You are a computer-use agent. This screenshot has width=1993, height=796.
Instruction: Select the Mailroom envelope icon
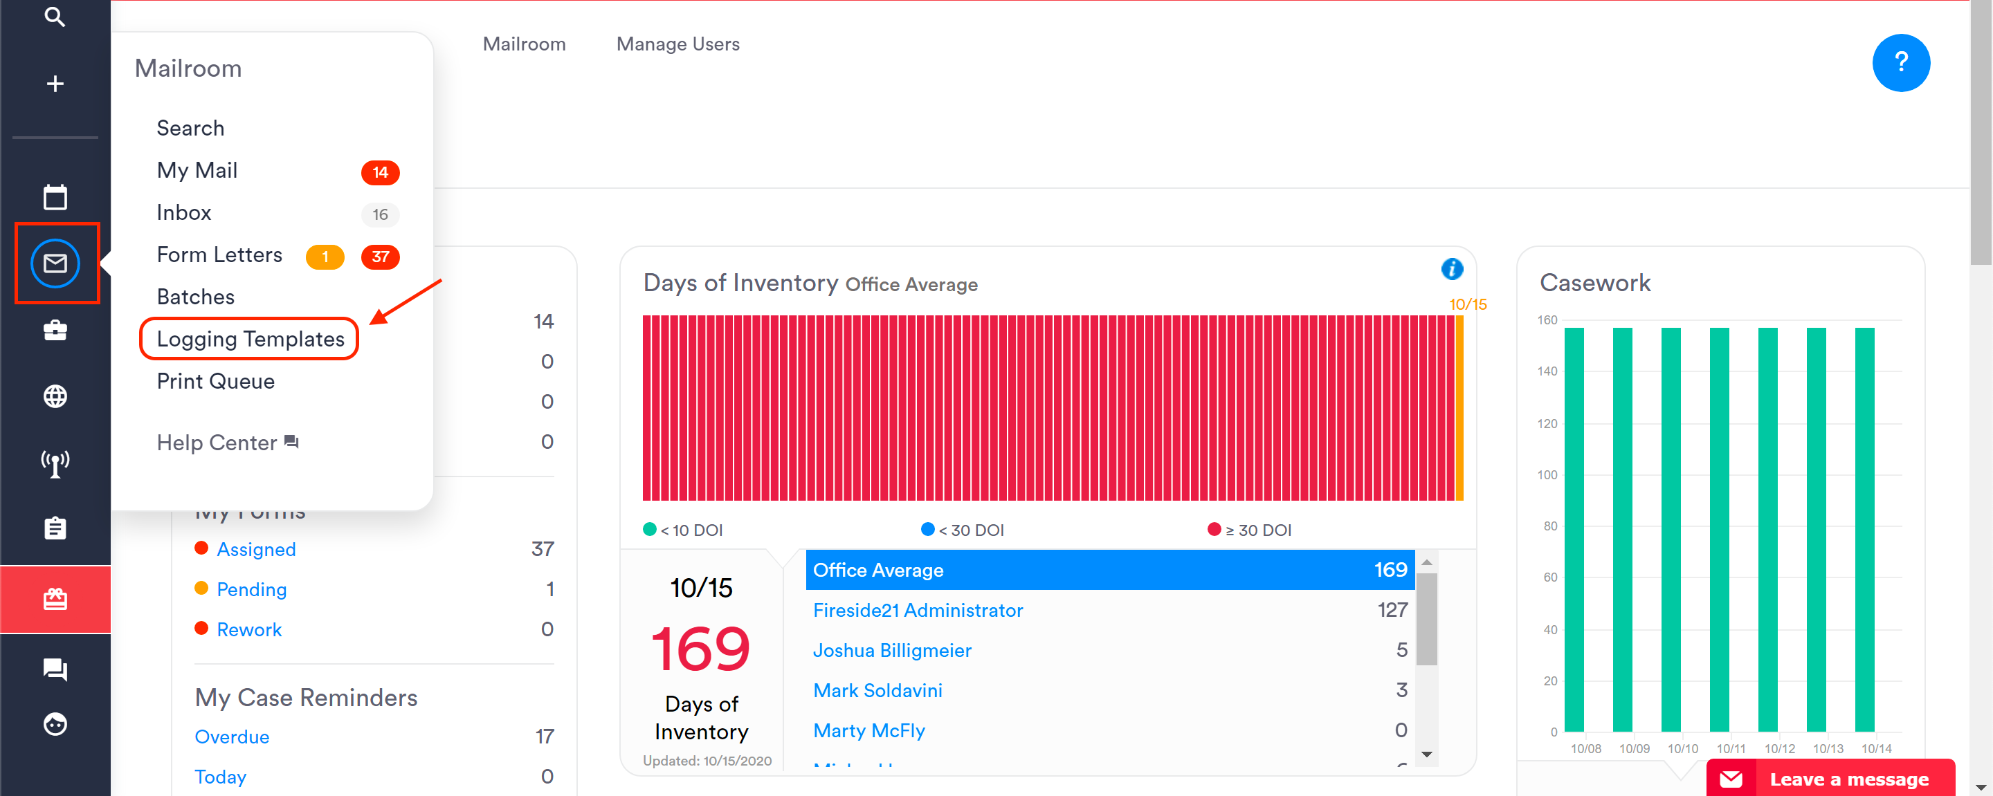(55, 263)
